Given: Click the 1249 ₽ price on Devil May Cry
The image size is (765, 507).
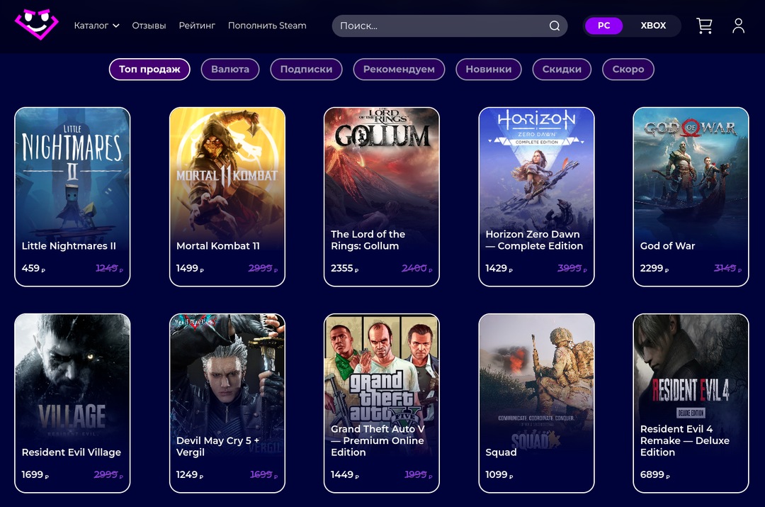Looking at the screenshot, I should 190,475.
